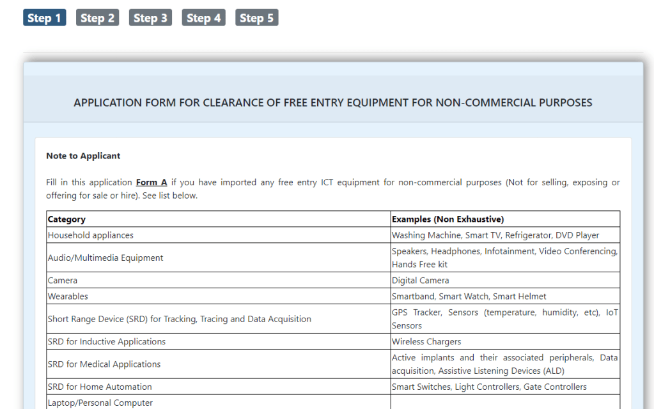Select the Smartband, Smart Watch examples cell

(469, 297)
